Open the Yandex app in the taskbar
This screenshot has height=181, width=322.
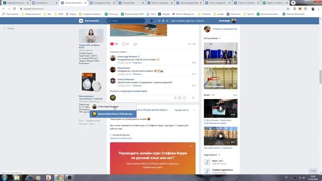pyautogui.click(x=48, y=177)
